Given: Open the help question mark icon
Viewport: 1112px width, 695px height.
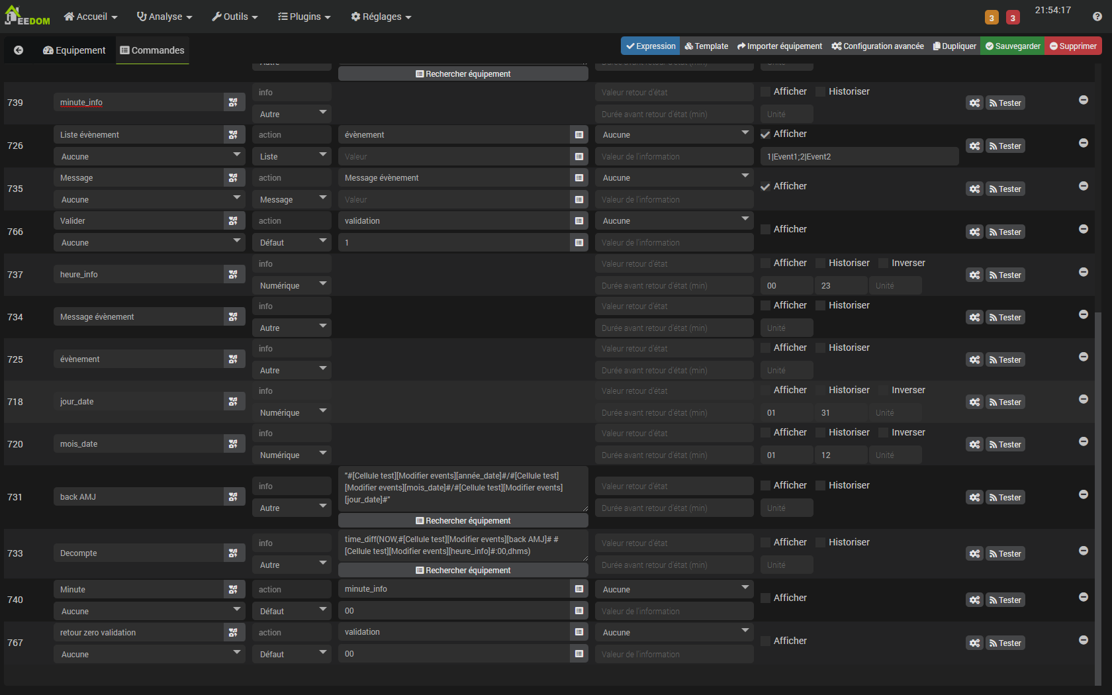Looking at the screenshot, I should click(x=1097, y=17).
